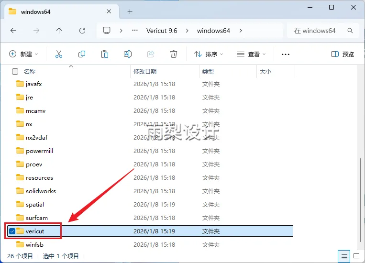The height and width of the screenshot is (263, 365).
Task: Click the Delete trash icon
Action: 174,54
